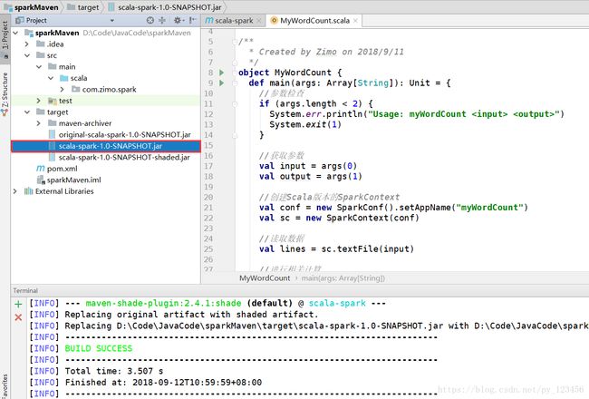Open the Project view dropdown arrow
Viewport: 589px width, 399px height.
112,21
